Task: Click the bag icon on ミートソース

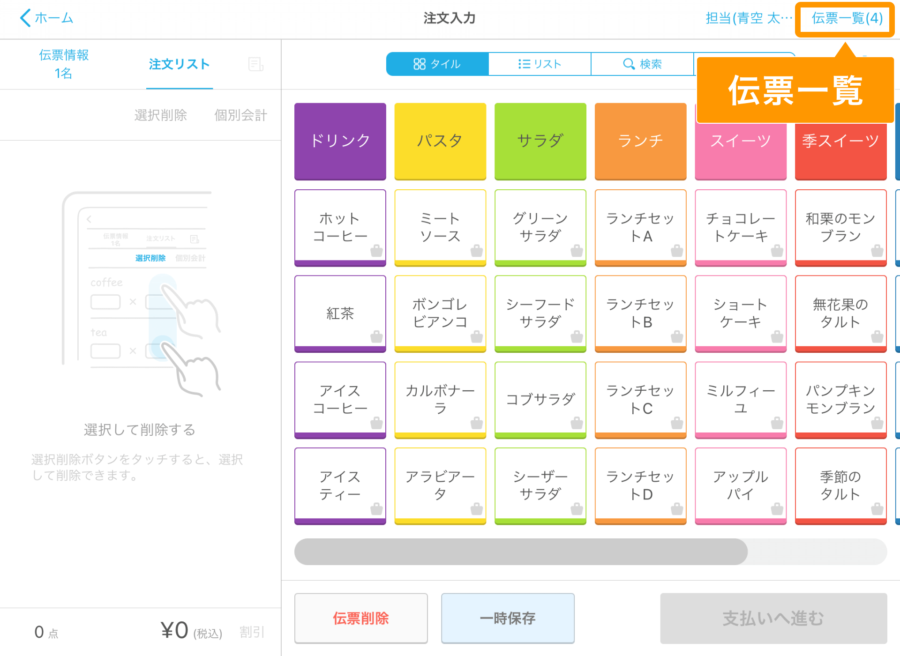Action: coord(477,251)
